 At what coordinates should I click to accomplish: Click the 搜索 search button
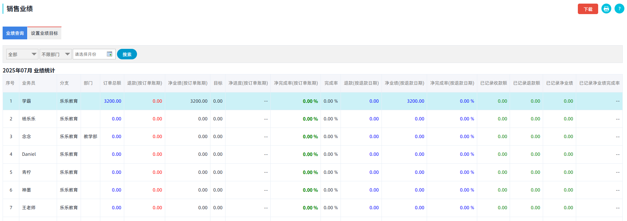pyautogui.click(x=127, y=54)
